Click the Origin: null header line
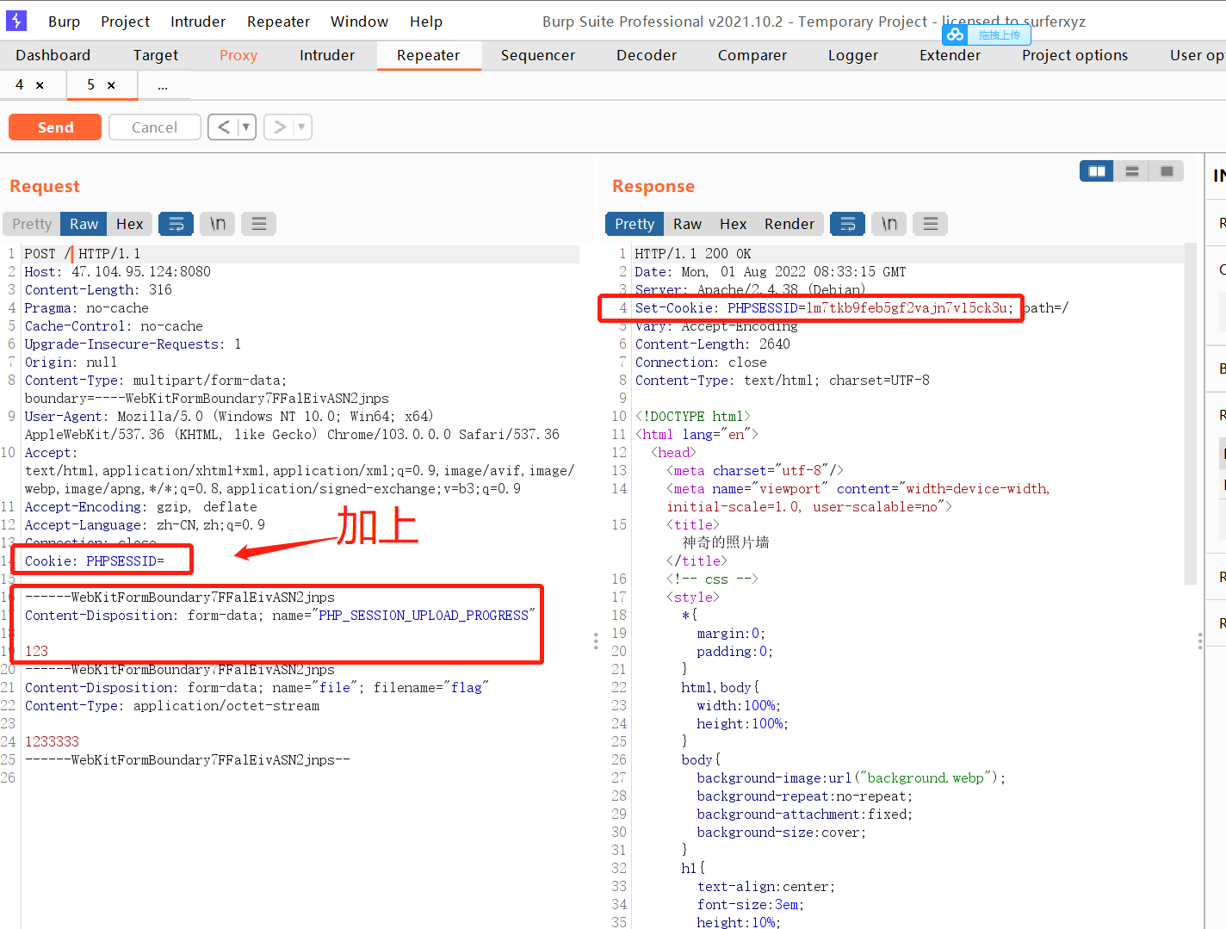Image resolution: width=1226 pixels, height=929 pixels. tap(71, 362)
